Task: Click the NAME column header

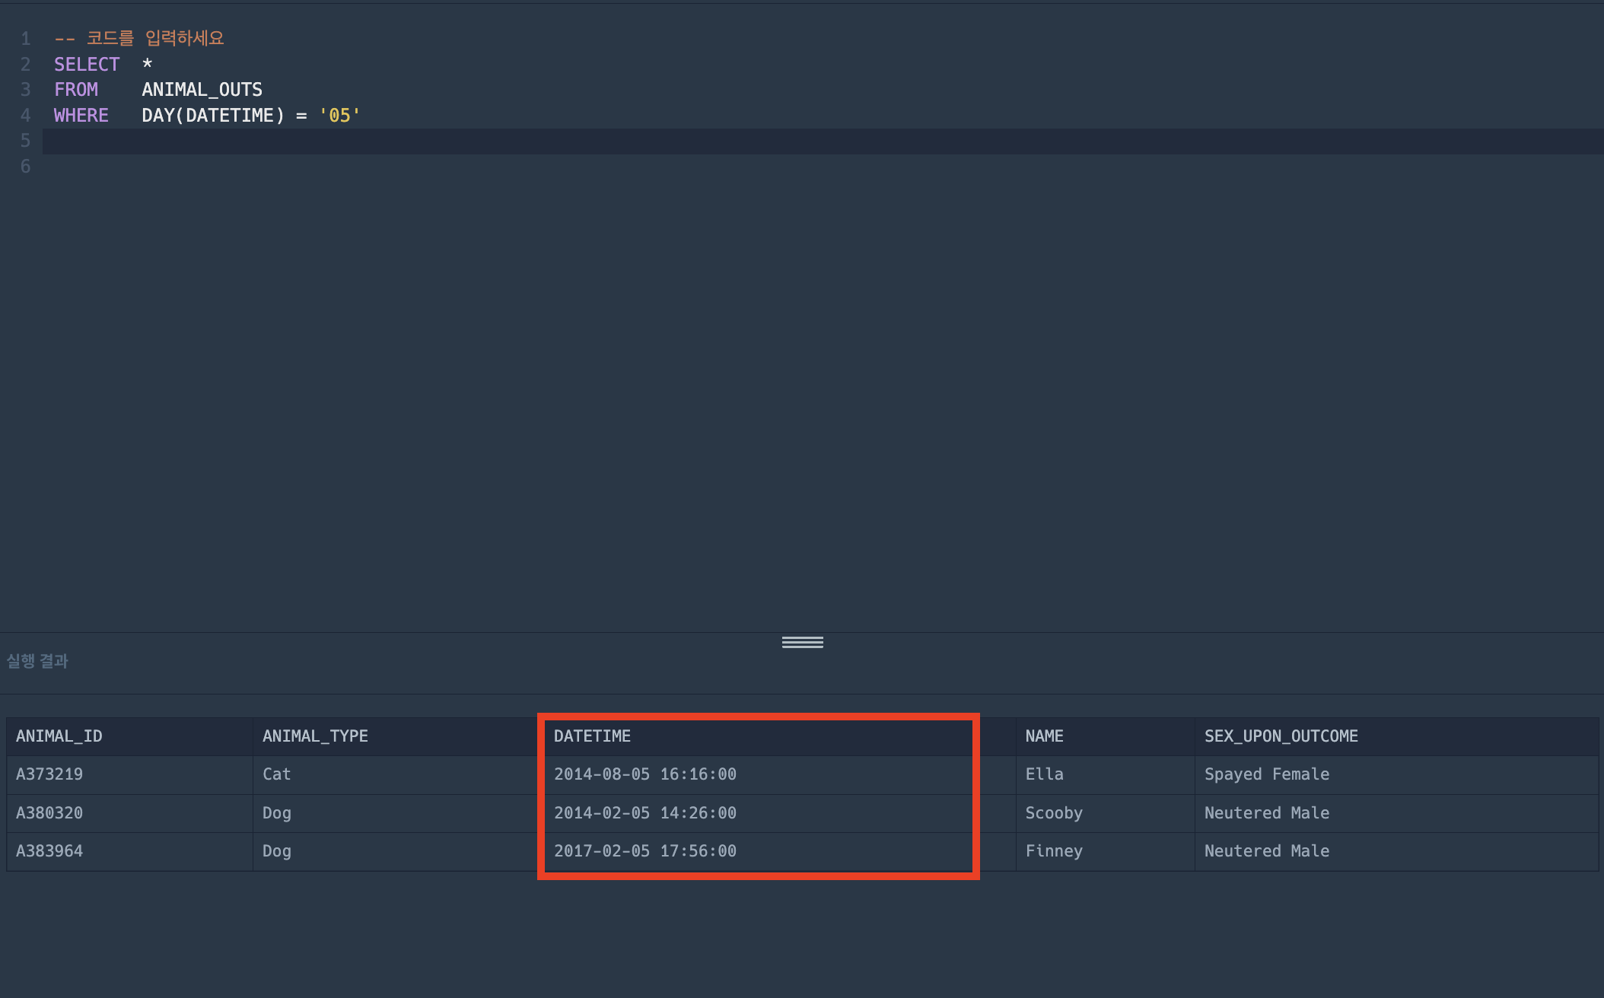Action: point(1044,736)
